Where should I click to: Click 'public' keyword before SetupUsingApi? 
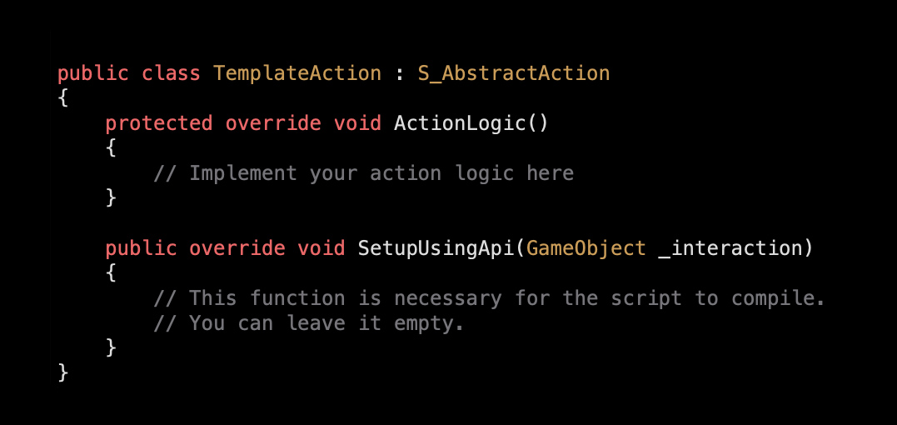click(141, 248)
